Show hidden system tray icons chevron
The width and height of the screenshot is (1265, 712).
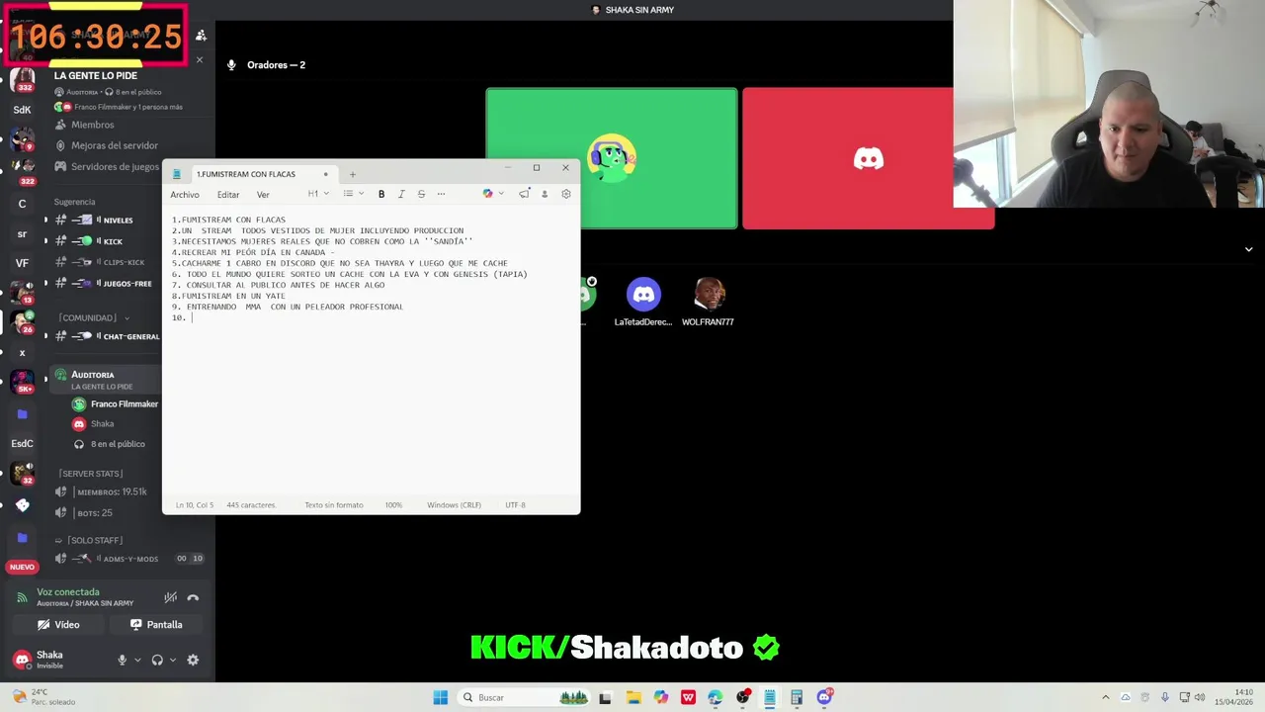coord(1106,697)
